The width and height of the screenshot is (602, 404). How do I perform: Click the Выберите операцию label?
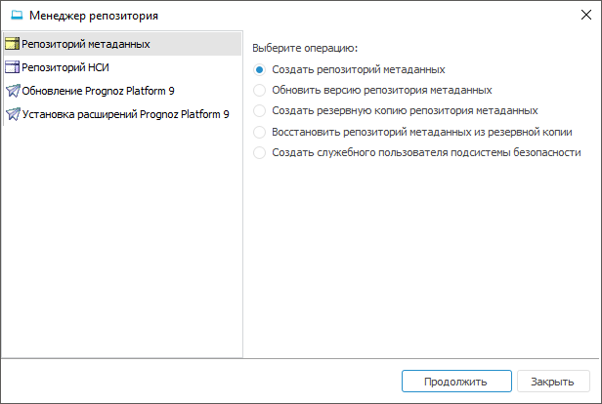305,47
